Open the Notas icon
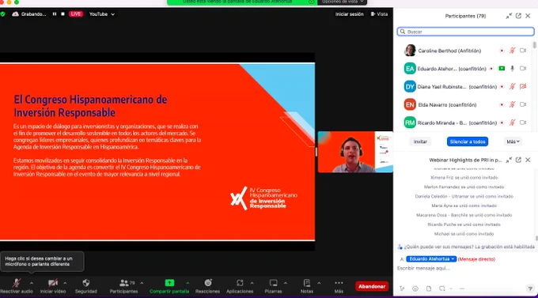This screenshot has width=538, height=298. (307, 283)
